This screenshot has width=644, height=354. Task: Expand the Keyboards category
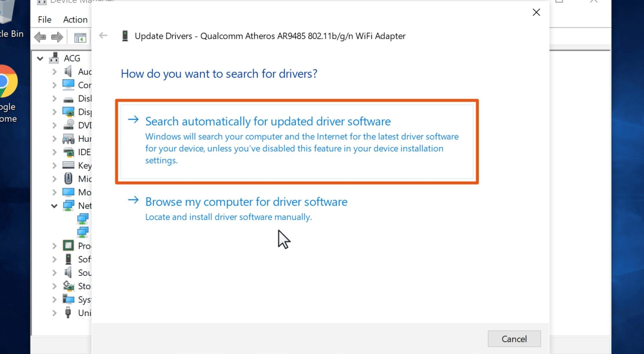point(54,165)
